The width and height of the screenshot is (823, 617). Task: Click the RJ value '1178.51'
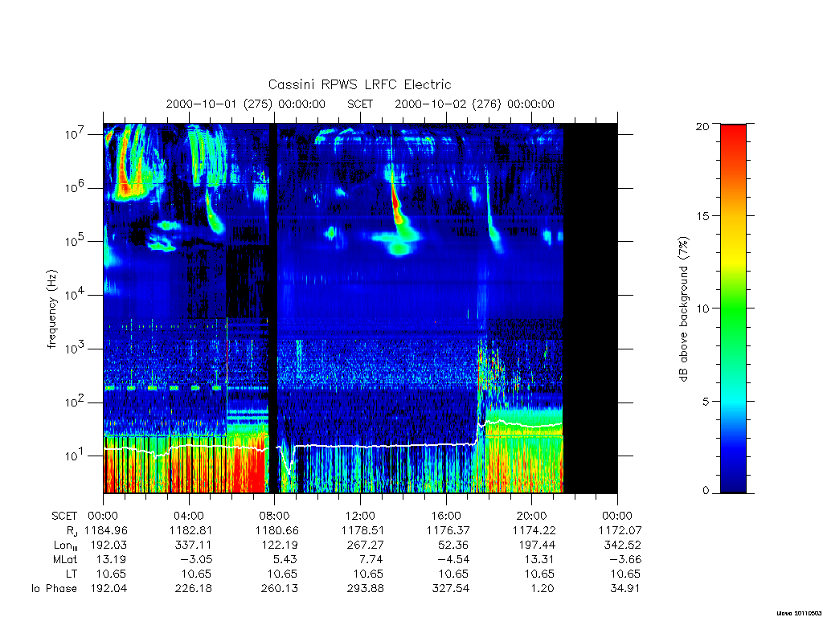click(362, 530)
